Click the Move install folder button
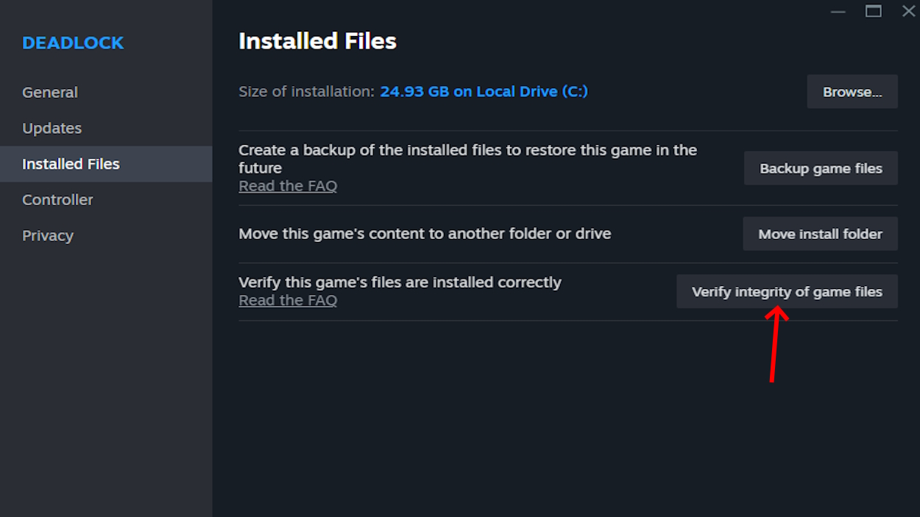The image size is (920, 517). [x=820, y=234]
